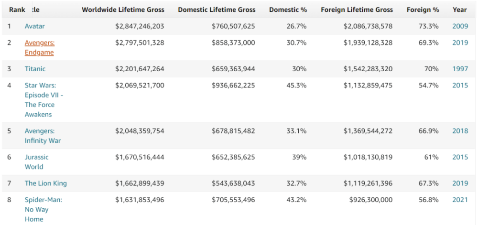Sort by the Domestic % column
This screenshot has width=478, height=225.
288,10
